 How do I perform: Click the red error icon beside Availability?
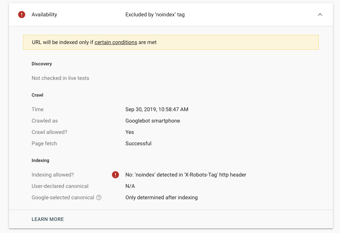click(x=22, y=15)
